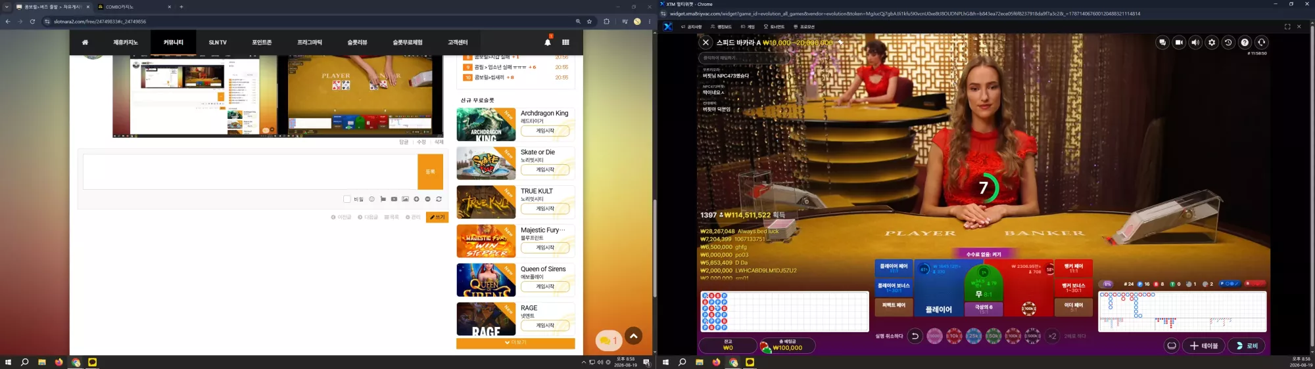Screen dimensions: 1315x369
Task: Select the 25k betting chip
Action: click(x=974, y=336)
